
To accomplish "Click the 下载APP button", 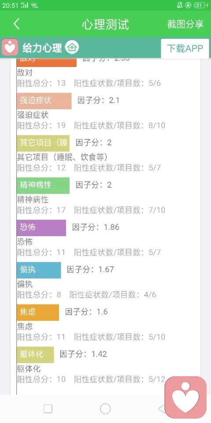I will (185, 48).
